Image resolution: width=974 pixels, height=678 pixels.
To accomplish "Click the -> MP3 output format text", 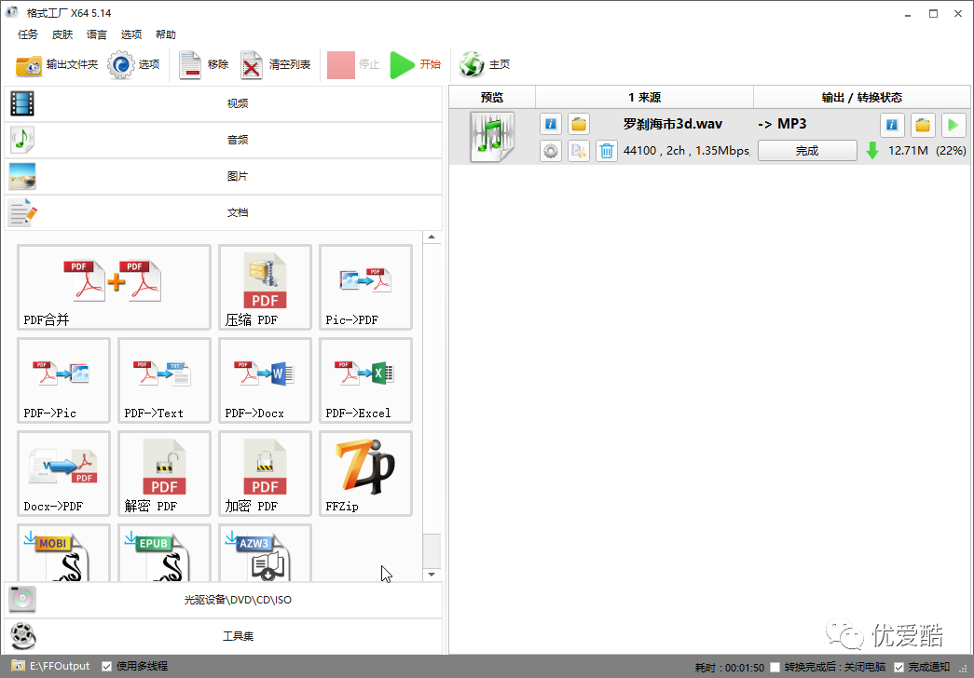I will 782,124.
